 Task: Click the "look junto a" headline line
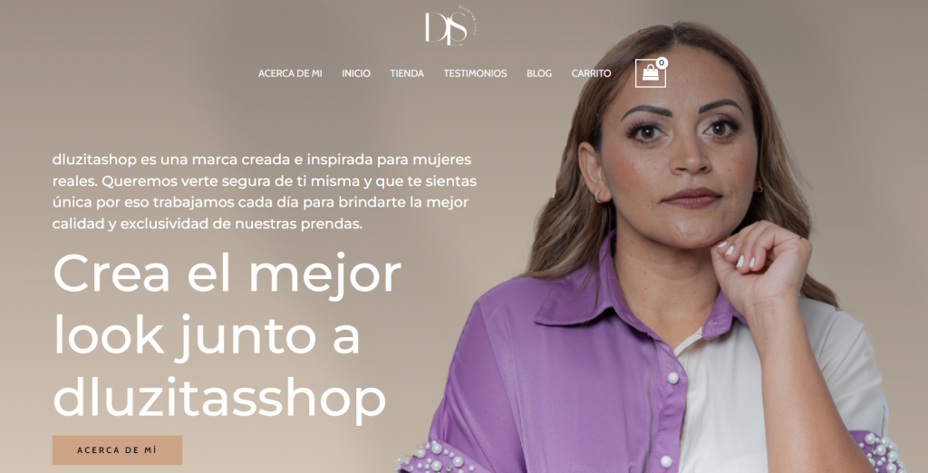207,336
